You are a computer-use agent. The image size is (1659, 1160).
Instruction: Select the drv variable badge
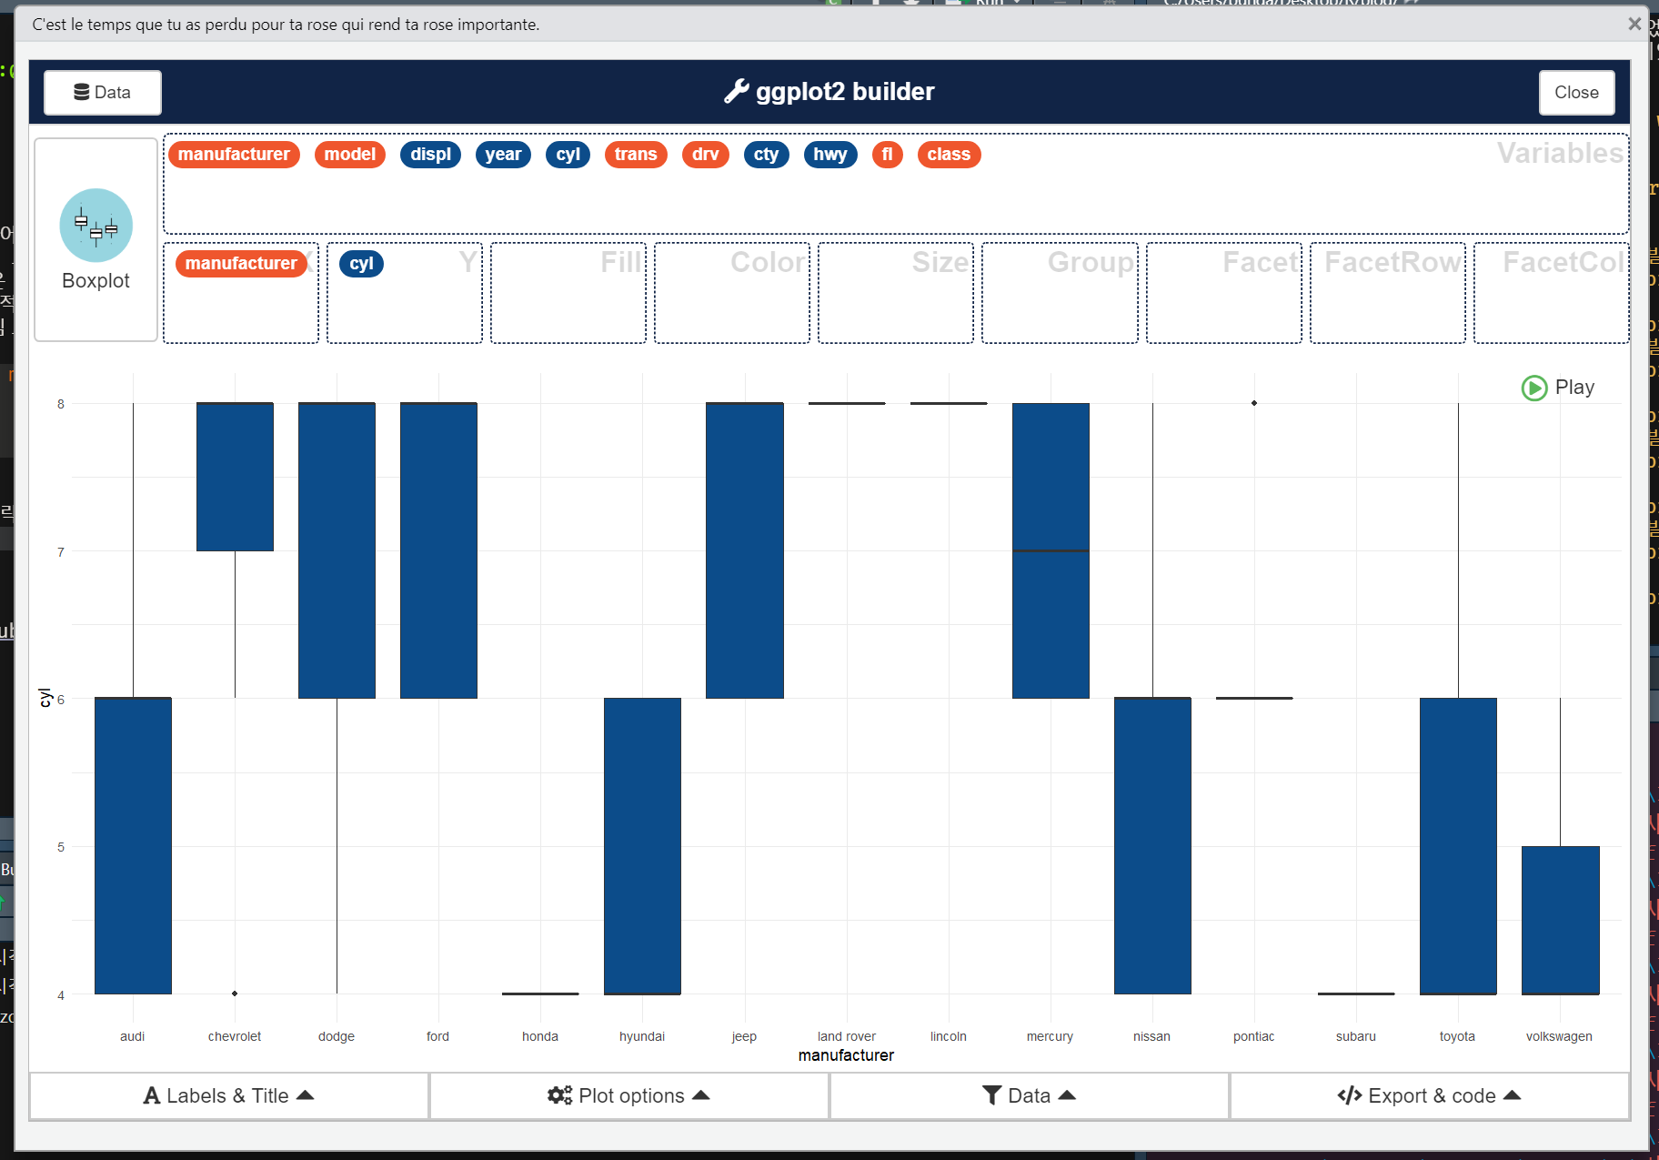[705, 155]
